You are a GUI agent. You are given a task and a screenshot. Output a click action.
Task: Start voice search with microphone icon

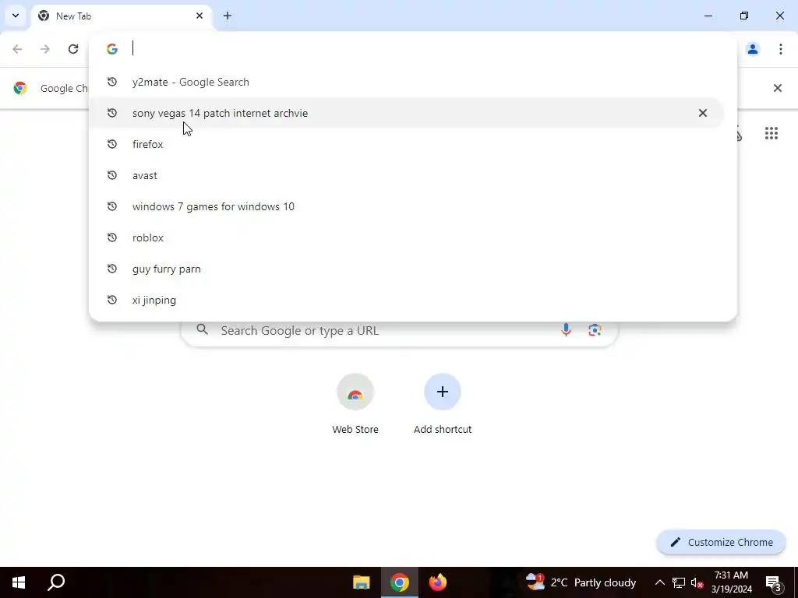566,330
